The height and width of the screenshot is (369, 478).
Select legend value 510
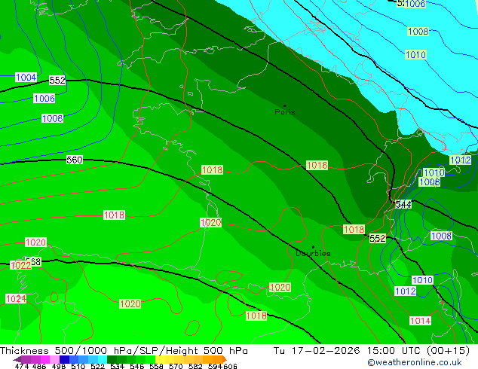(78, 366)
